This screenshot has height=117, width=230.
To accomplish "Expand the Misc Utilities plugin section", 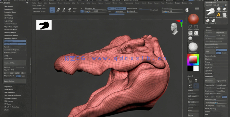I will (x=9, y=6).
